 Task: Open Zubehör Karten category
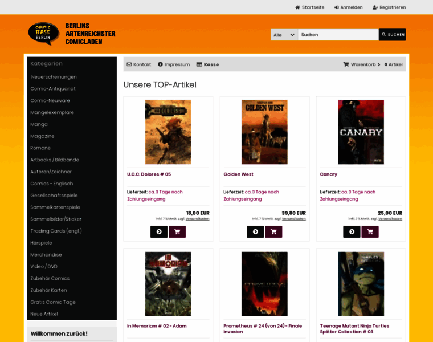click(48, 290)
